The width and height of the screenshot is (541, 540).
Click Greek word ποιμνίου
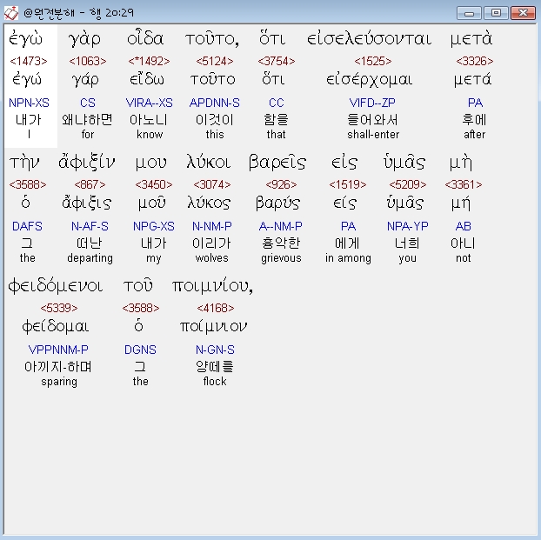212,286
